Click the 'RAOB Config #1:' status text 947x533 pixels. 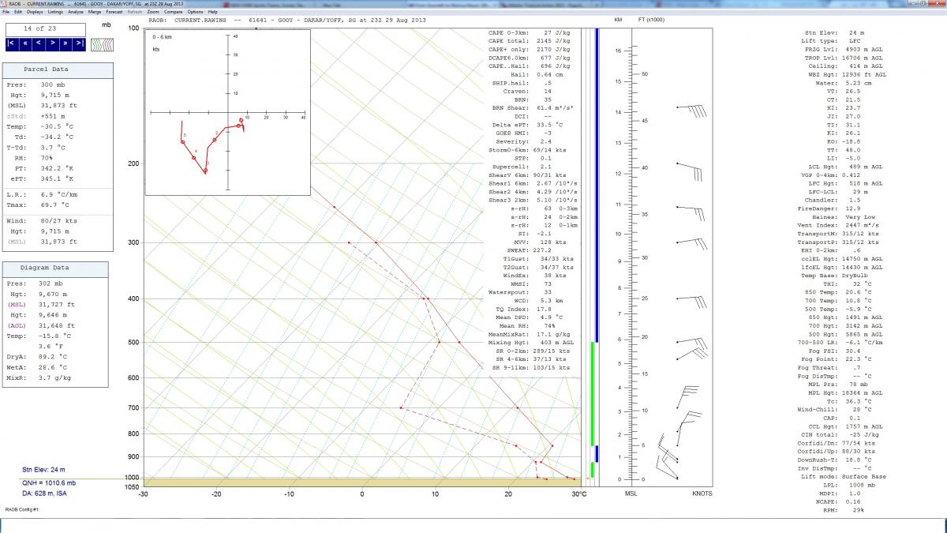click(x=22, y=510)
